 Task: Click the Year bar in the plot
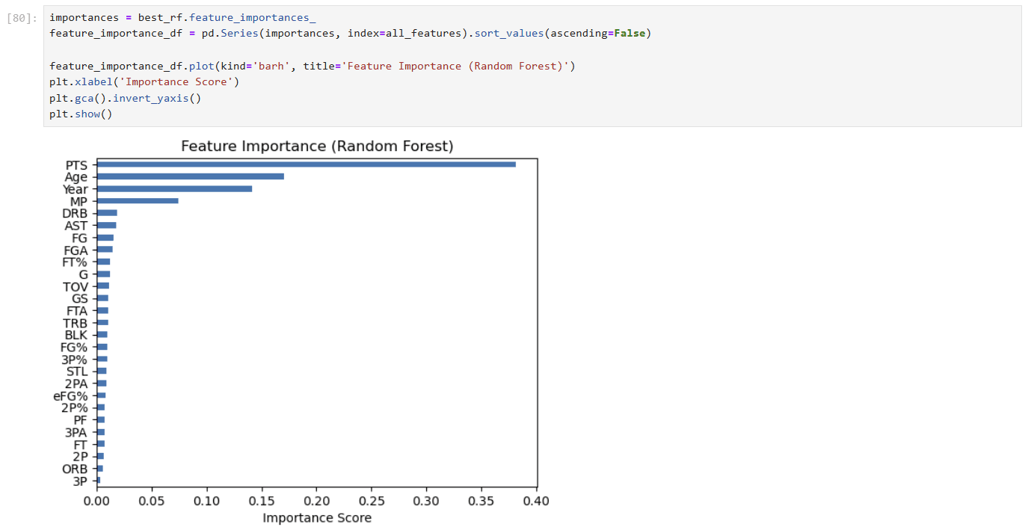174,189
